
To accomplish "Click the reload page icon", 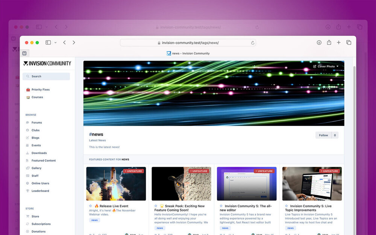I will (x=253, y=43).
